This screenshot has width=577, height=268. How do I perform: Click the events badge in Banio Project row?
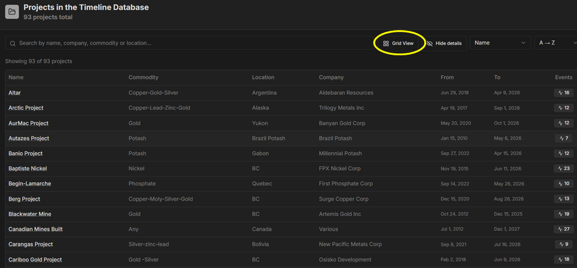[564, 153]
